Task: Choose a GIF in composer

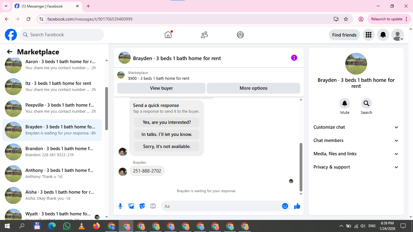Action: pyautogui.click(x=153, y=206)
